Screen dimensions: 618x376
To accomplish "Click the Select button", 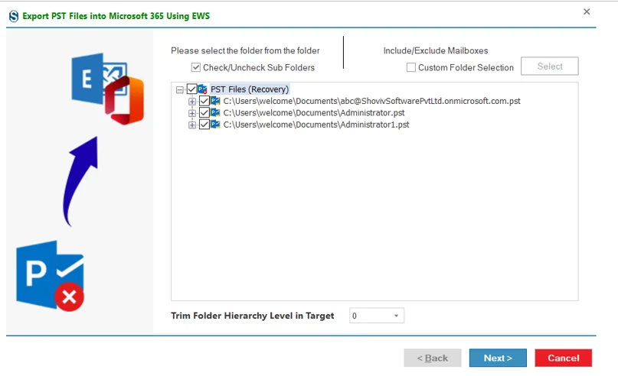I will (x=549, y=66).
